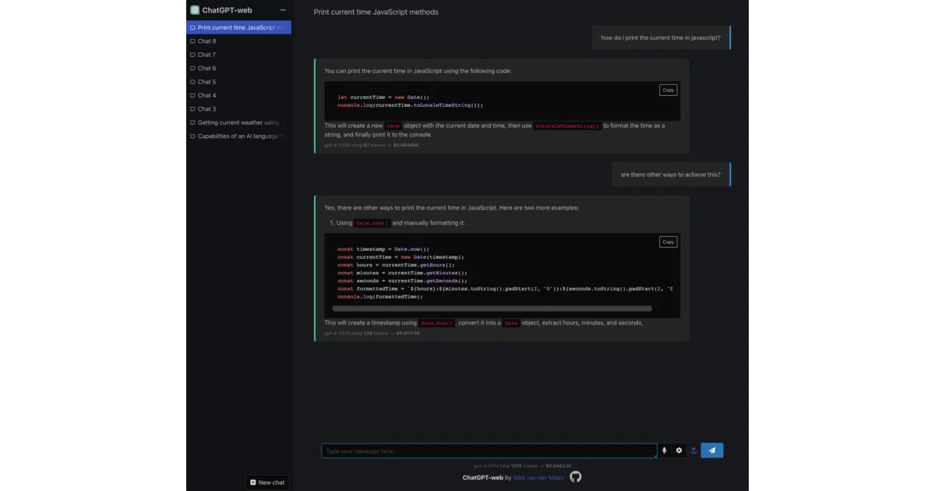
Task: Start a New chat
Action: (267, 482)
